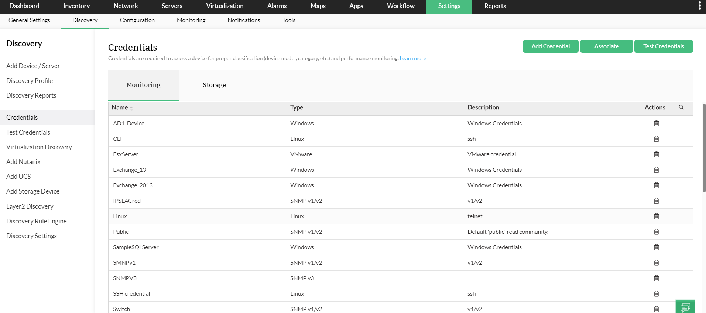The height and width of the screenshot is (313, 706).
Task: Go to Configuration settings tab
Action: tap(137, 20)
